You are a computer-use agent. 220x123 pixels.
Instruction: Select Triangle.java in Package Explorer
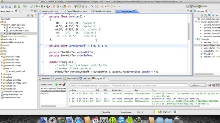(14, 33)
